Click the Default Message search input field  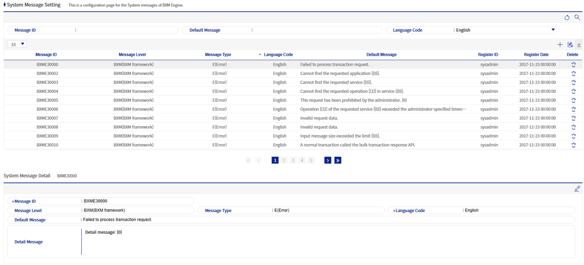tap(317, 30)
